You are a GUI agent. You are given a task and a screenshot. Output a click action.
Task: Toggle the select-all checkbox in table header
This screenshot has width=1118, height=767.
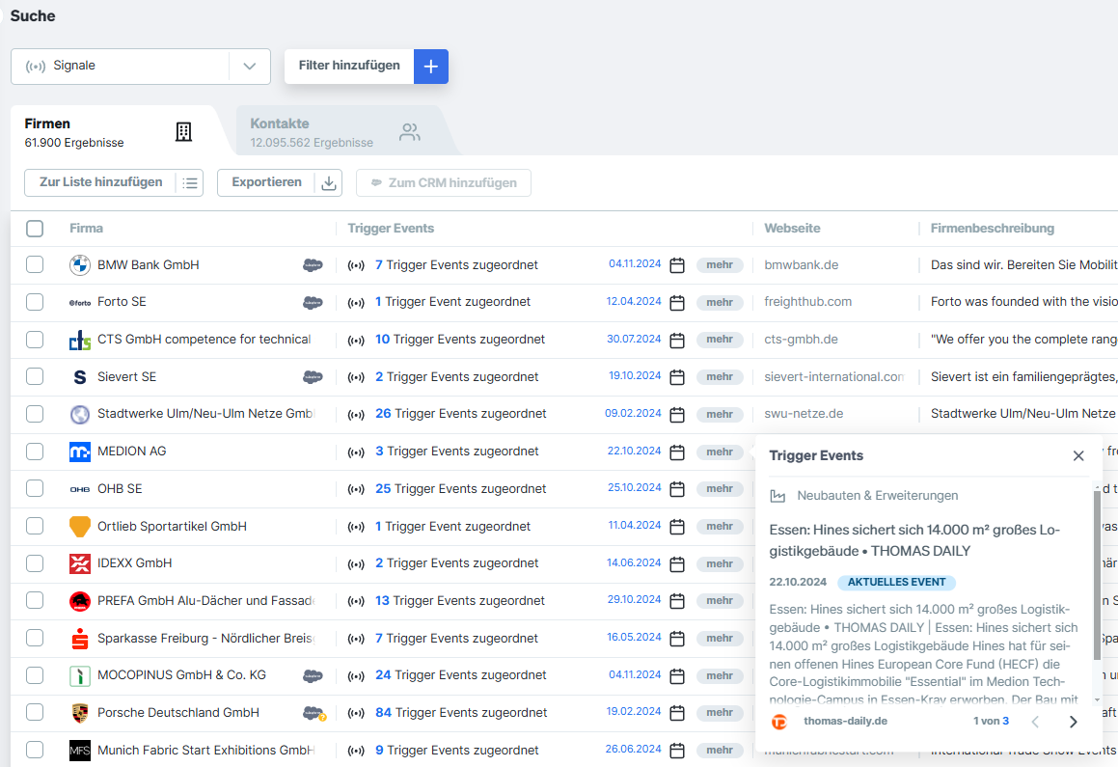[34, 228]
